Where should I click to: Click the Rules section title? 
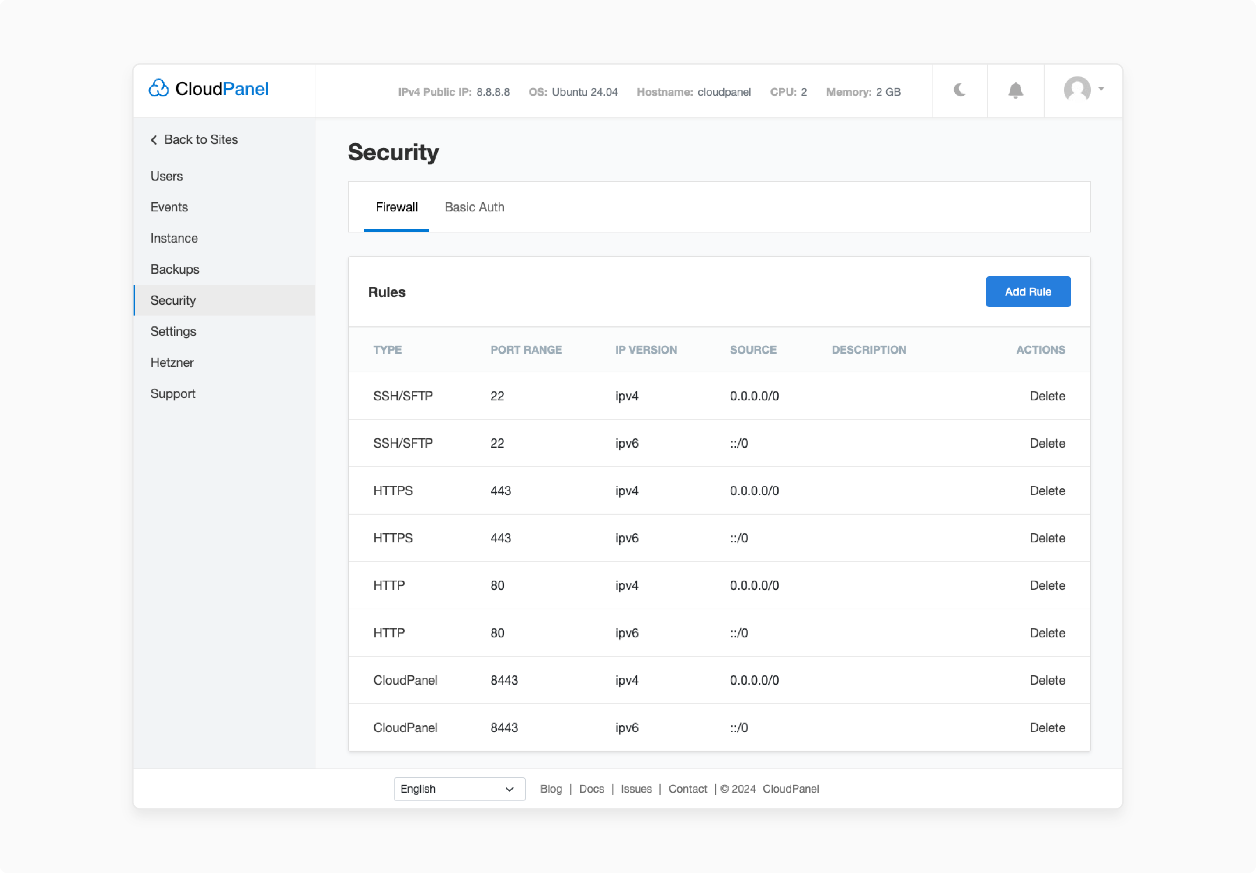pos(387,292)
